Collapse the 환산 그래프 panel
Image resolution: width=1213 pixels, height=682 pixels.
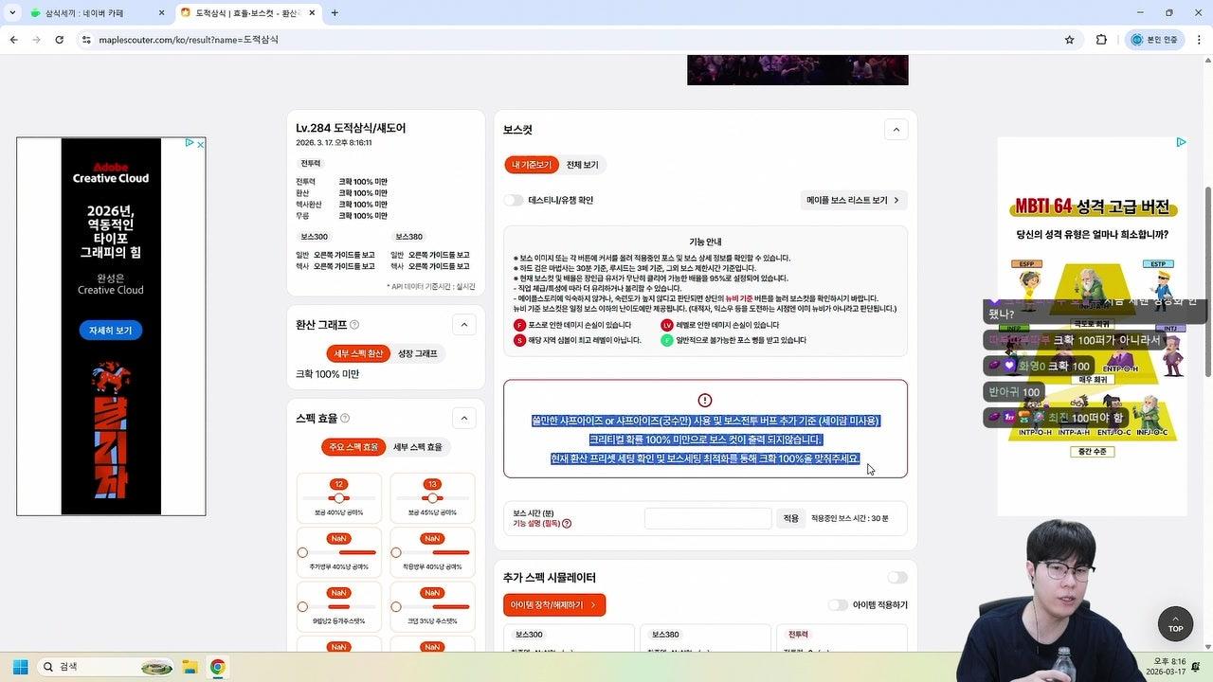pos(463,325)
